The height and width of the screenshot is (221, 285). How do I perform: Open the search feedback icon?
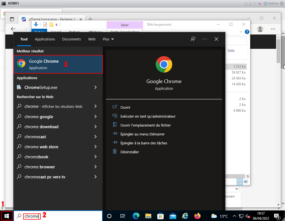193,39
